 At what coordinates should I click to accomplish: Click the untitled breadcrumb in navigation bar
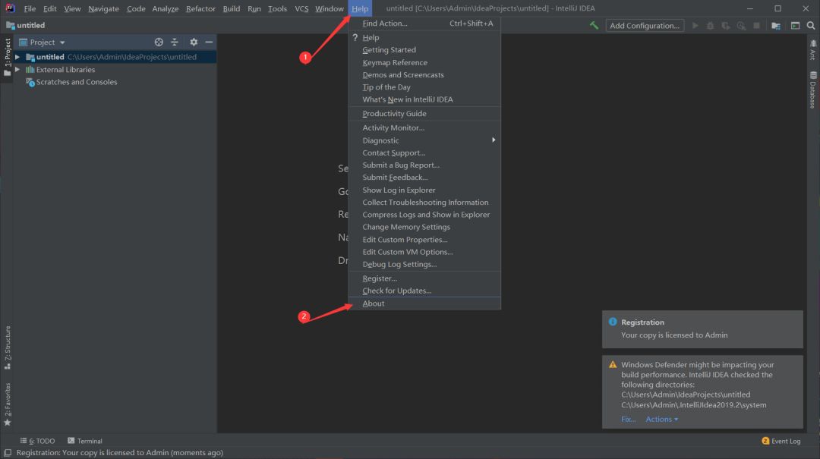25,25
